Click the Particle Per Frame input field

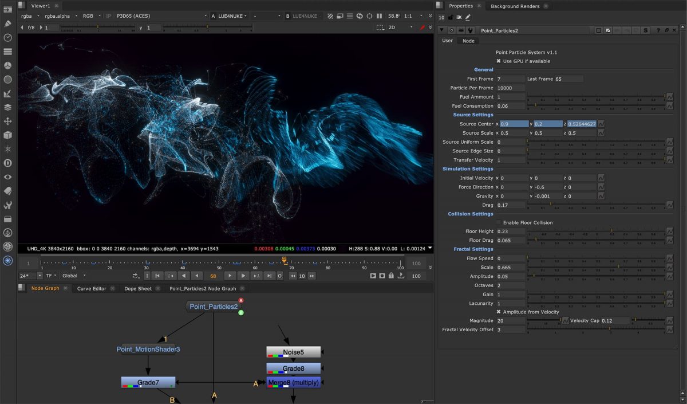(x=511, y=88)
